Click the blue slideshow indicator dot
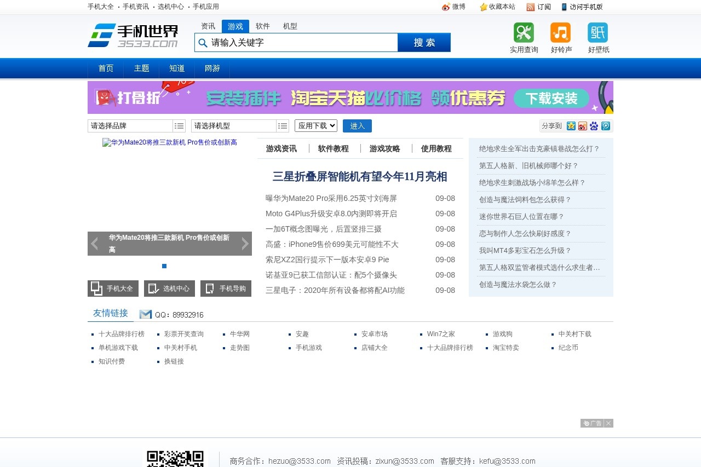 (164, 266)
